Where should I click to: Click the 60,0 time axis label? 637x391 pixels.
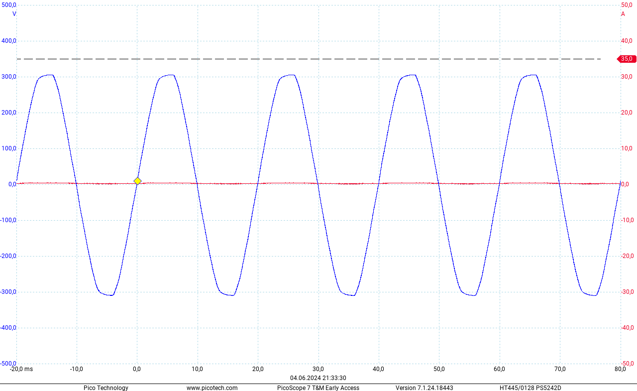coord(499,369)
